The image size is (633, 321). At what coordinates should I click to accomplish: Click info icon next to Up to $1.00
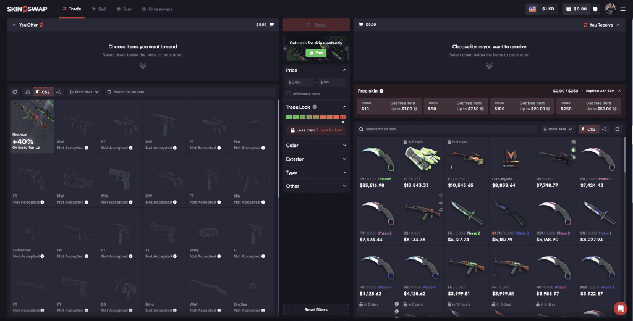pyautogui.click(x=415, y=109)
